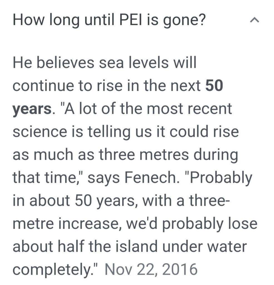Screen dimensions: 274x285
Task: Click the bold word 'years'
Action: (x=32, y=110)
